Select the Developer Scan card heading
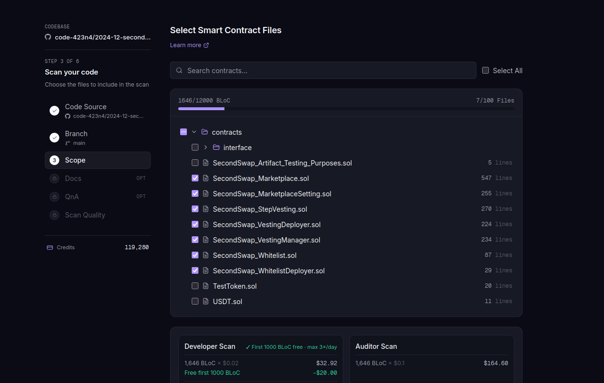This screenshot has height=383, width=604. pos(210,346)
